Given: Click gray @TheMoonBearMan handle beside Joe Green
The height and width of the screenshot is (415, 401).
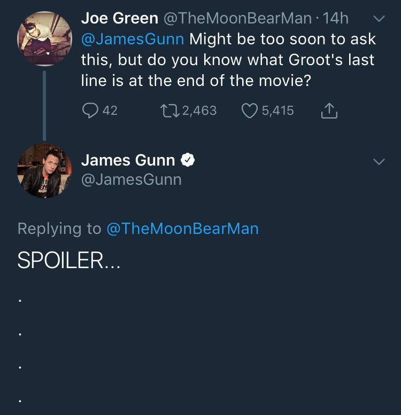Looking at the screenshot, I should click(x=237, y=18).
